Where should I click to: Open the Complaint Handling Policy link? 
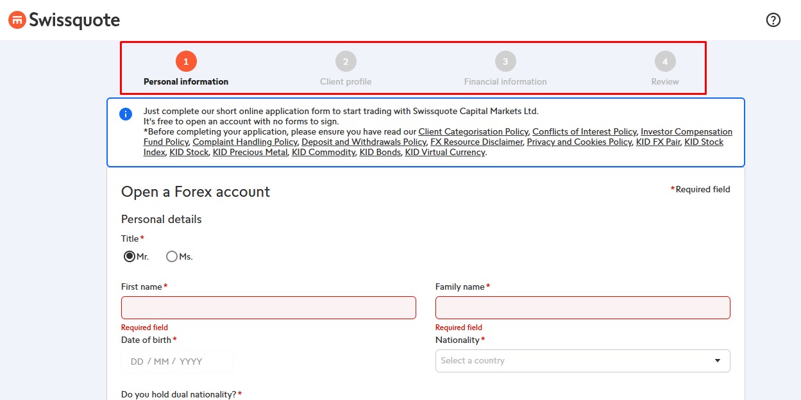245,142
